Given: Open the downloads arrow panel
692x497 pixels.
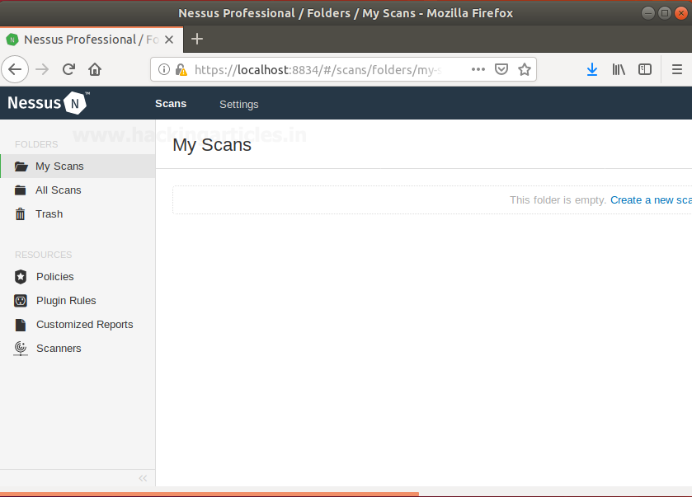Looking at the screenshot, I should click(x=592, y=69).
